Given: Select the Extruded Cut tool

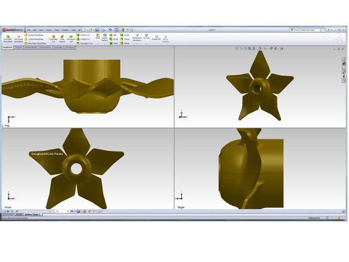Looking at the screenshot, I should 53,39.
